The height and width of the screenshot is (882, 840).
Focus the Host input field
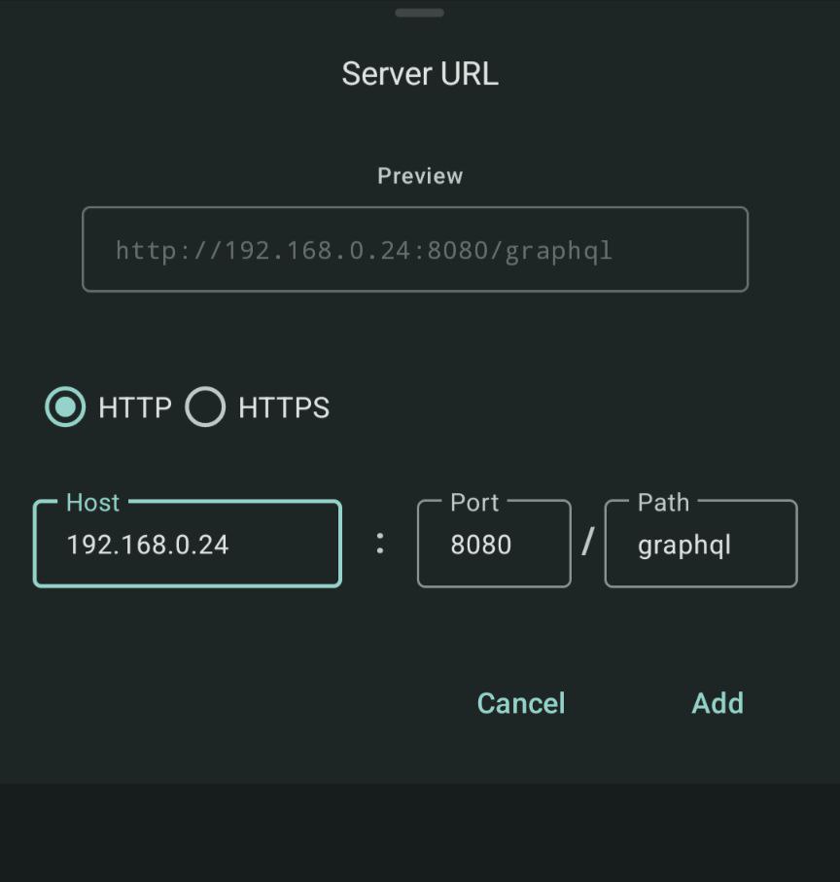click(187, 545)
